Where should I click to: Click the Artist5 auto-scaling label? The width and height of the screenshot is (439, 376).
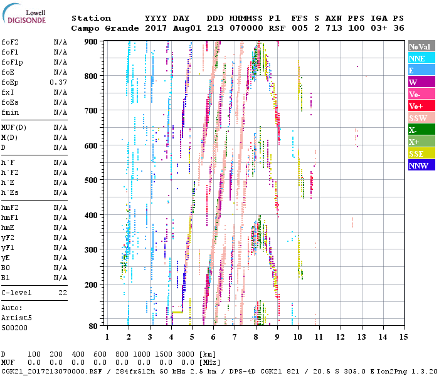coord(16,318)
